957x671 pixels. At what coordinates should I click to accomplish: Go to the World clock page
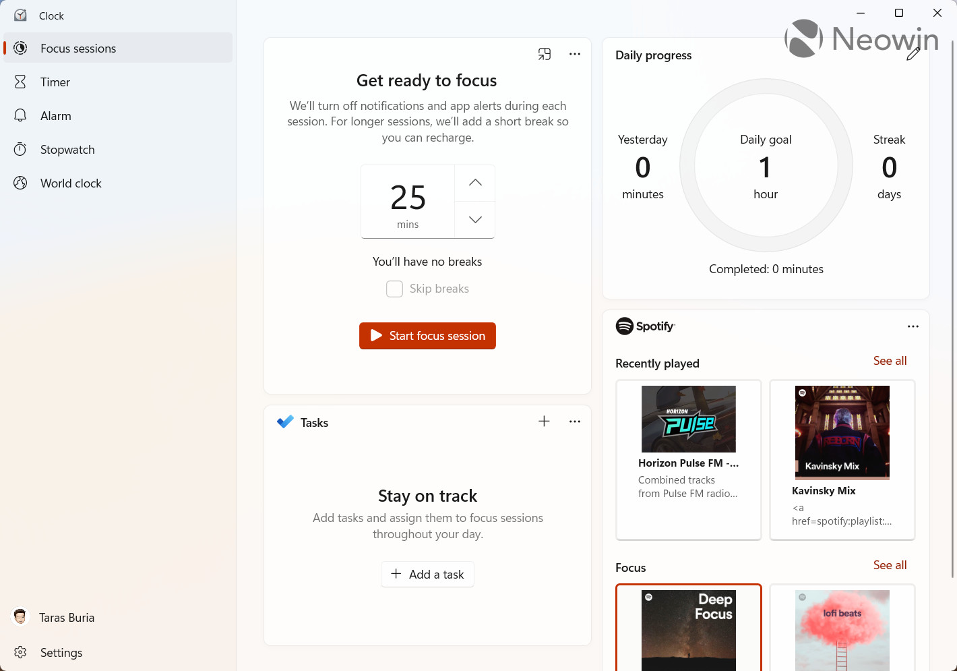click(x=71, y=183)
